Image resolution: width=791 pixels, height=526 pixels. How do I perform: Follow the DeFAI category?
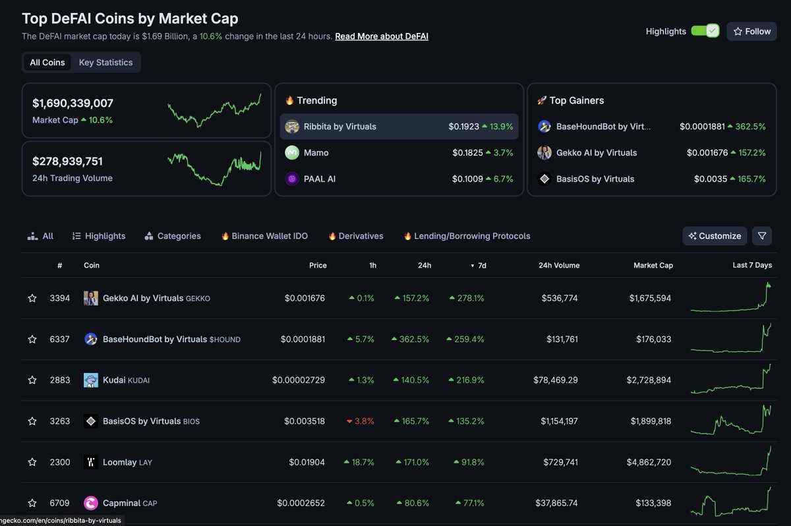click(x=752, y=31)
